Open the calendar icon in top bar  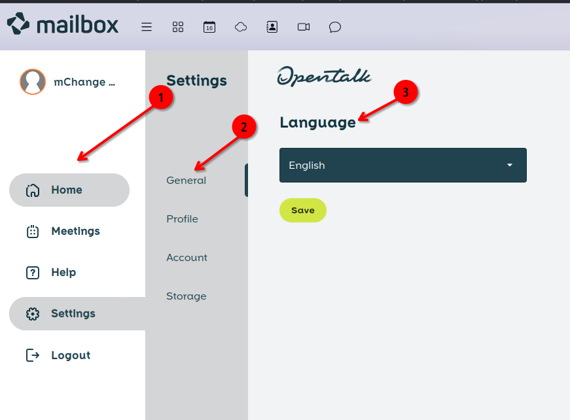coord(209,27)
